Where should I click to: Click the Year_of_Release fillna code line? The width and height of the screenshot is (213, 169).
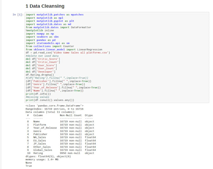(x=63, y=88)
